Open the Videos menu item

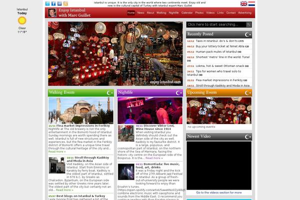click(x=210, y=12)
